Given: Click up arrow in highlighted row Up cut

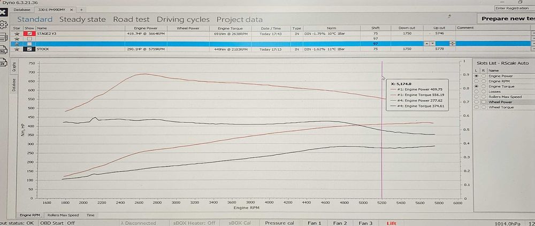Looking at the screenshot, I should click(426, 44).
